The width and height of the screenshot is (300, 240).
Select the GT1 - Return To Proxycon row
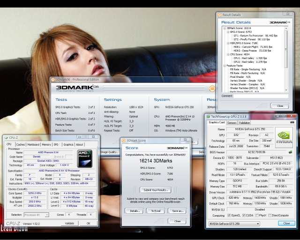click(255, 36)
